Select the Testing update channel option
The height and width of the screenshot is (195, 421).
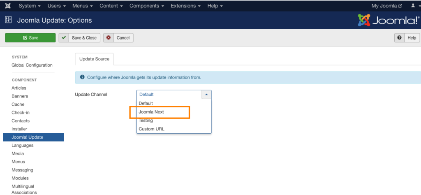146,121
